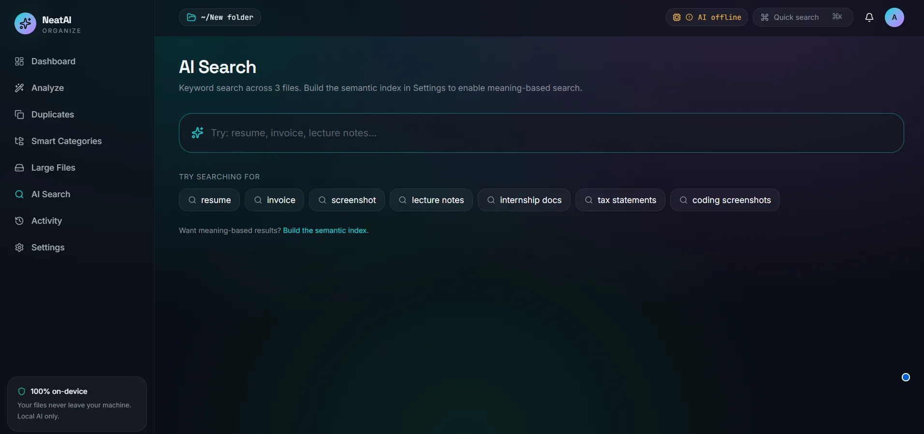
Task: Click the TRY SEARCHING FOR label
Action: tap(220, 177)
